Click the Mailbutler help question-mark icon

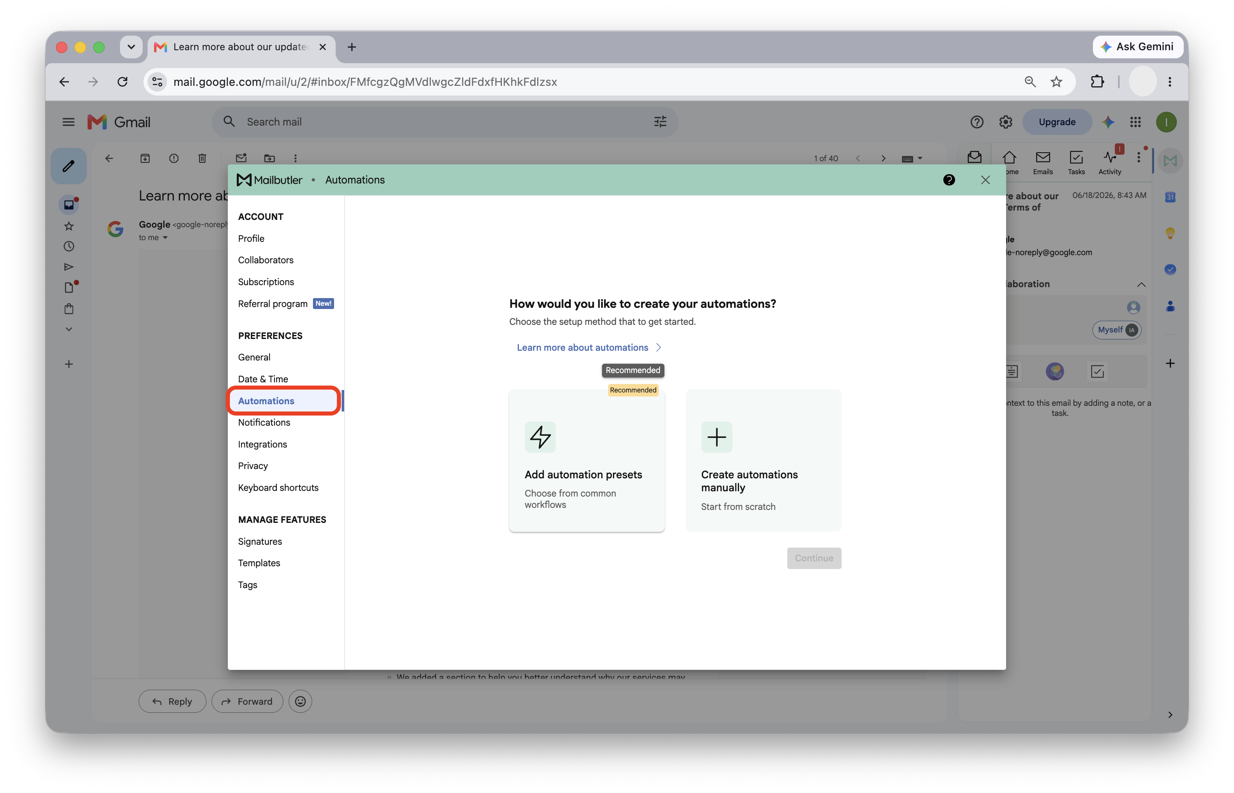point(949,180)
